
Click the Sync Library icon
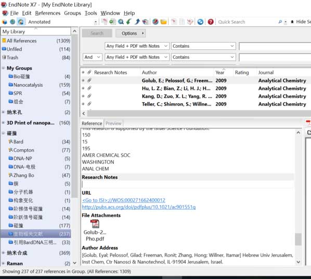(200, 22)
